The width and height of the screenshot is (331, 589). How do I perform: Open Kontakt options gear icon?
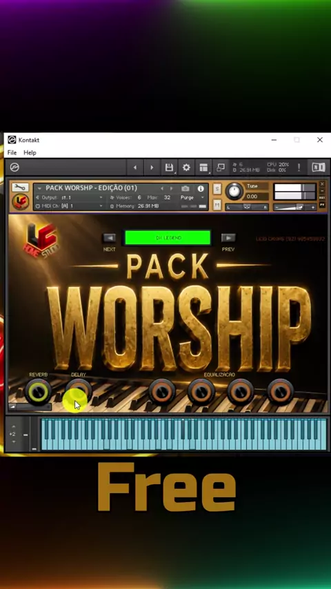coord(186,167)
